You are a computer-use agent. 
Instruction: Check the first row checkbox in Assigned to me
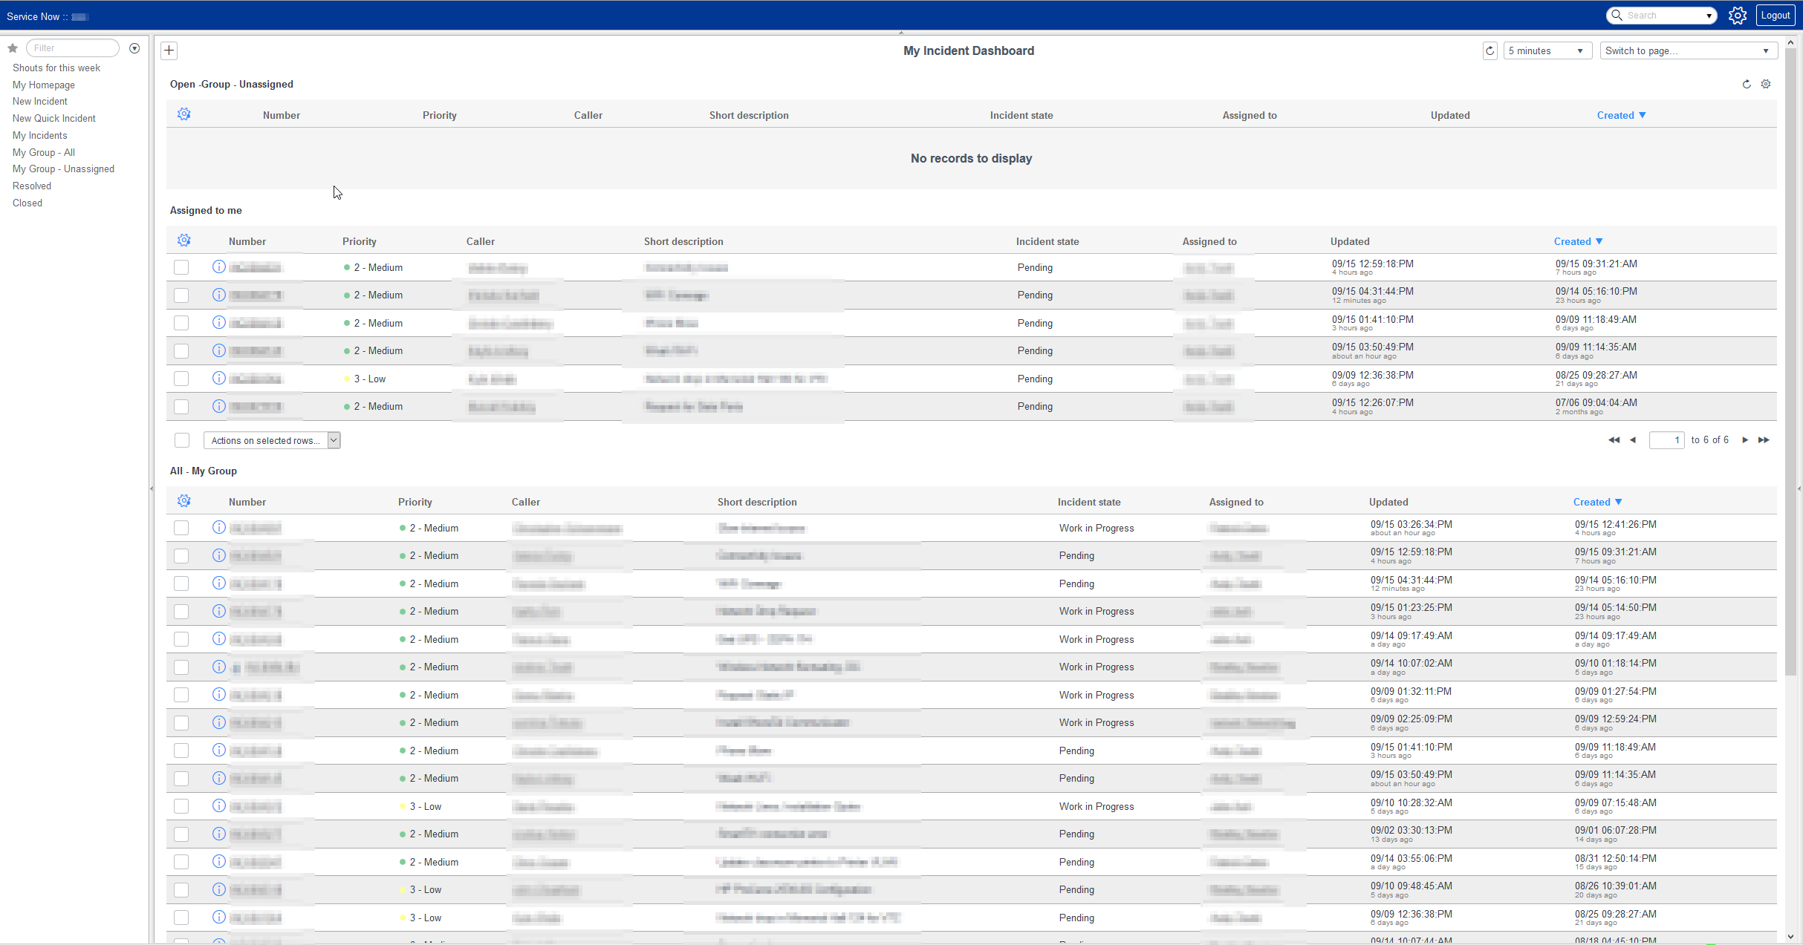[x=181, y=267]
